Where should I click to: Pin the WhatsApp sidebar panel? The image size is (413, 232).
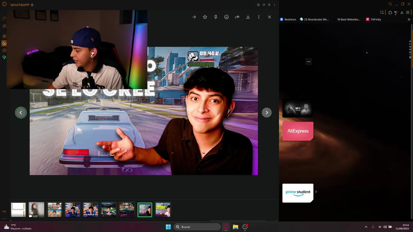tap(269, 5)
